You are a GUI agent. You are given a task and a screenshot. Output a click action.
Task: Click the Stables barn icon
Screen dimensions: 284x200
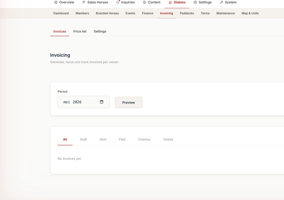(x=170, y=2)
